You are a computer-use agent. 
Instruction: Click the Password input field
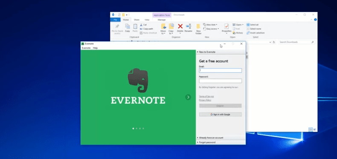[x=220, y=81]
